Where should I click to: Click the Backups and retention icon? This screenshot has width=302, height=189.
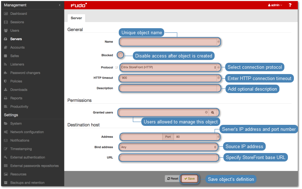(6, 183)
